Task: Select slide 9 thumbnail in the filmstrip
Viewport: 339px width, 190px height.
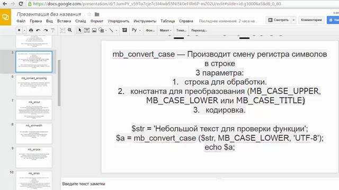Action: coord(34,157)
